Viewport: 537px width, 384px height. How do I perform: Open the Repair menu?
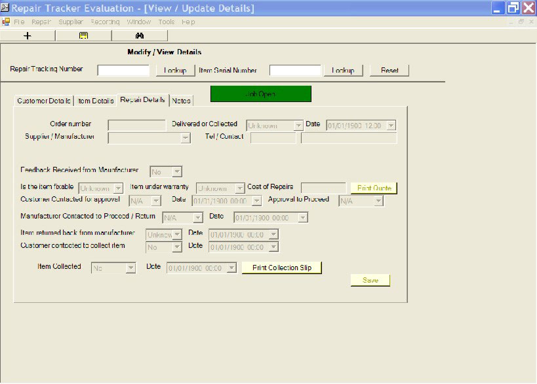click(41, 22)
